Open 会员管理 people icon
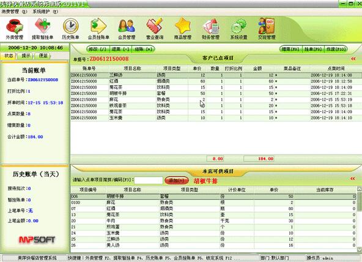 [x=127, y=29]
